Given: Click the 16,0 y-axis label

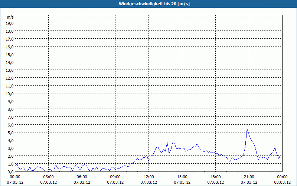Looking at the screenshot, I should coord(10,47).
